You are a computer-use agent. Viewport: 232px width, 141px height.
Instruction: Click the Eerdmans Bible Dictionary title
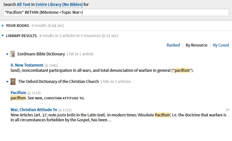point(41,54)
